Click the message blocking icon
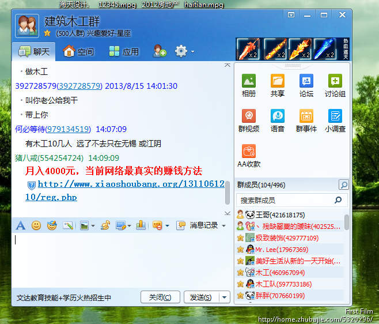 pyautogui.click(x=157, y=225)
